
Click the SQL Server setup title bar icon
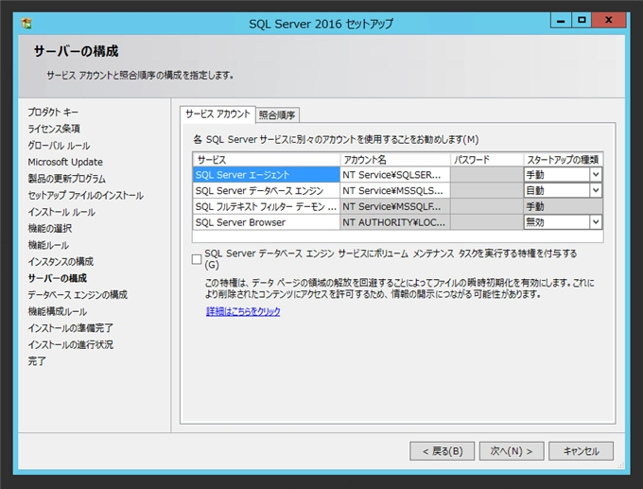[x=26, y=24]
